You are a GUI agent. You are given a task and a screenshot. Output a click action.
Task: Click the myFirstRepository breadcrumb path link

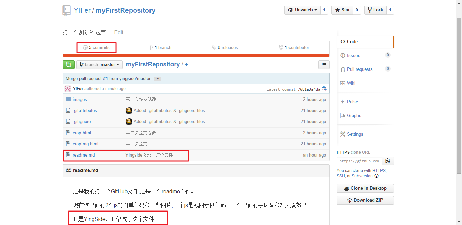(153, 64)
